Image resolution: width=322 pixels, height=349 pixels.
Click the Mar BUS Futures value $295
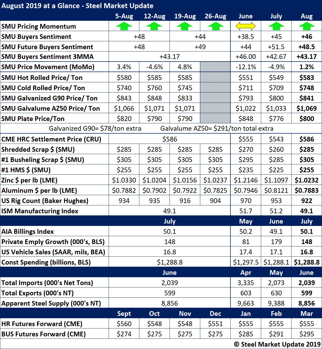(x=307, y=334)
